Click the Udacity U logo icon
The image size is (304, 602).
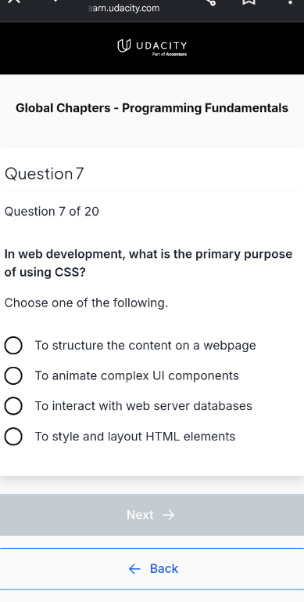click(x=123, y=45)
